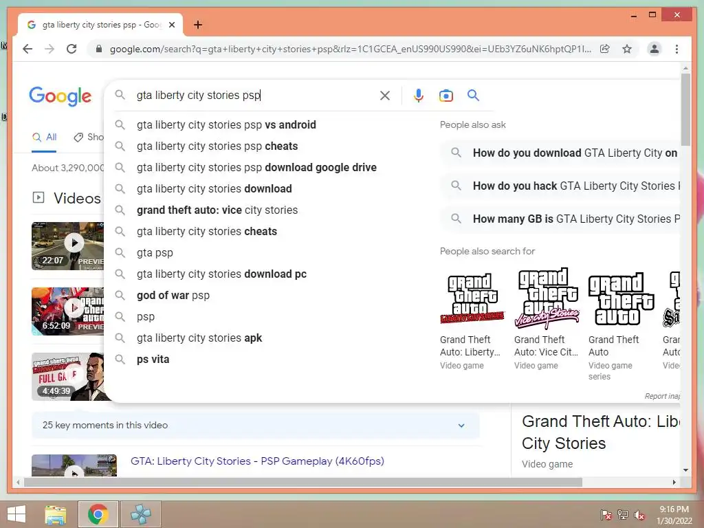Open the Chrome three-dot menu
This screenshot has height=528, width=704.
pyautogui.click(x=676, y=49)
